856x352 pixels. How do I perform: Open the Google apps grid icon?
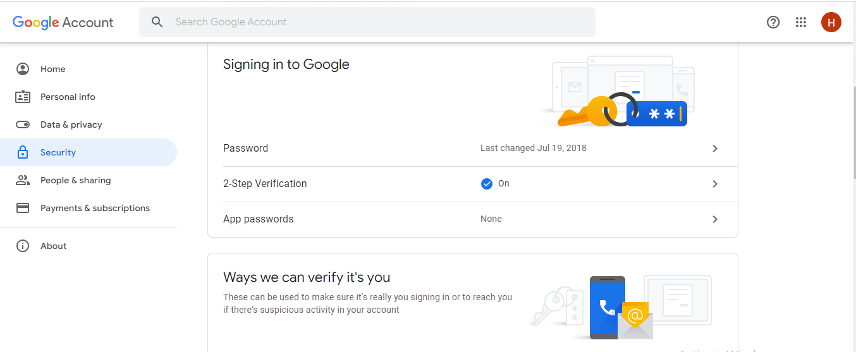(x=801, y=22)
